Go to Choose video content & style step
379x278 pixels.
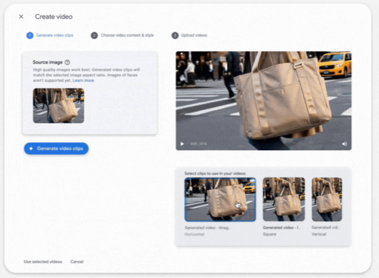[x=127, y=35]
